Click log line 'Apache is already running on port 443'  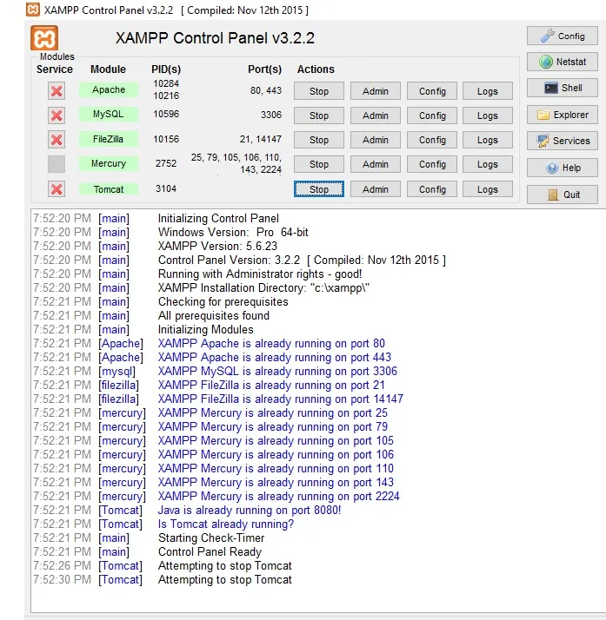coord(274,357)
